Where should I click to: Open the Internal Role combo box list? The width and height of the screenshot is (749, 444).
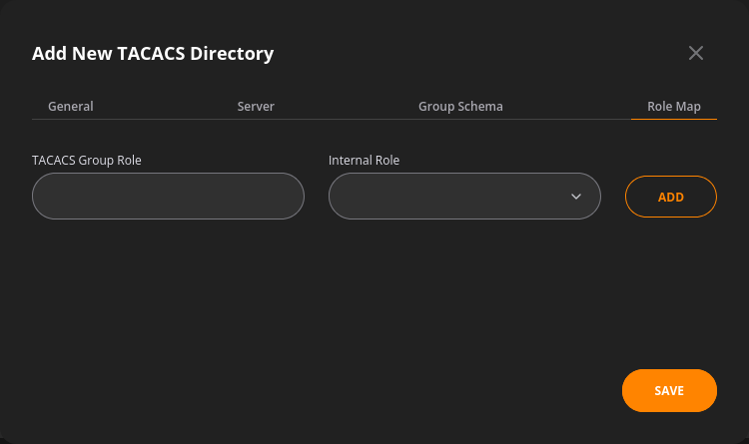point(464,197)
